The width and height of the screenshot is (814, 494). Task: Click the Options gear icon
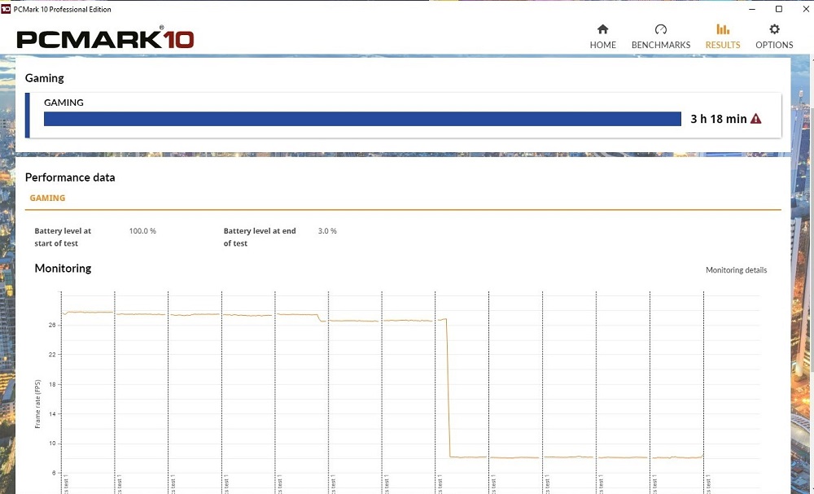click(774, 29)
